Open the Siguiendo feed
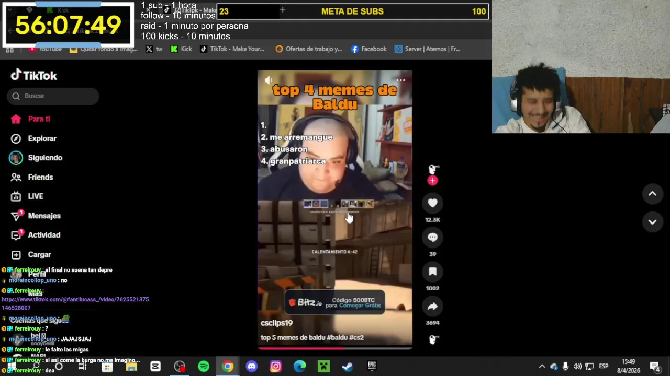 (x=37, y=158)
